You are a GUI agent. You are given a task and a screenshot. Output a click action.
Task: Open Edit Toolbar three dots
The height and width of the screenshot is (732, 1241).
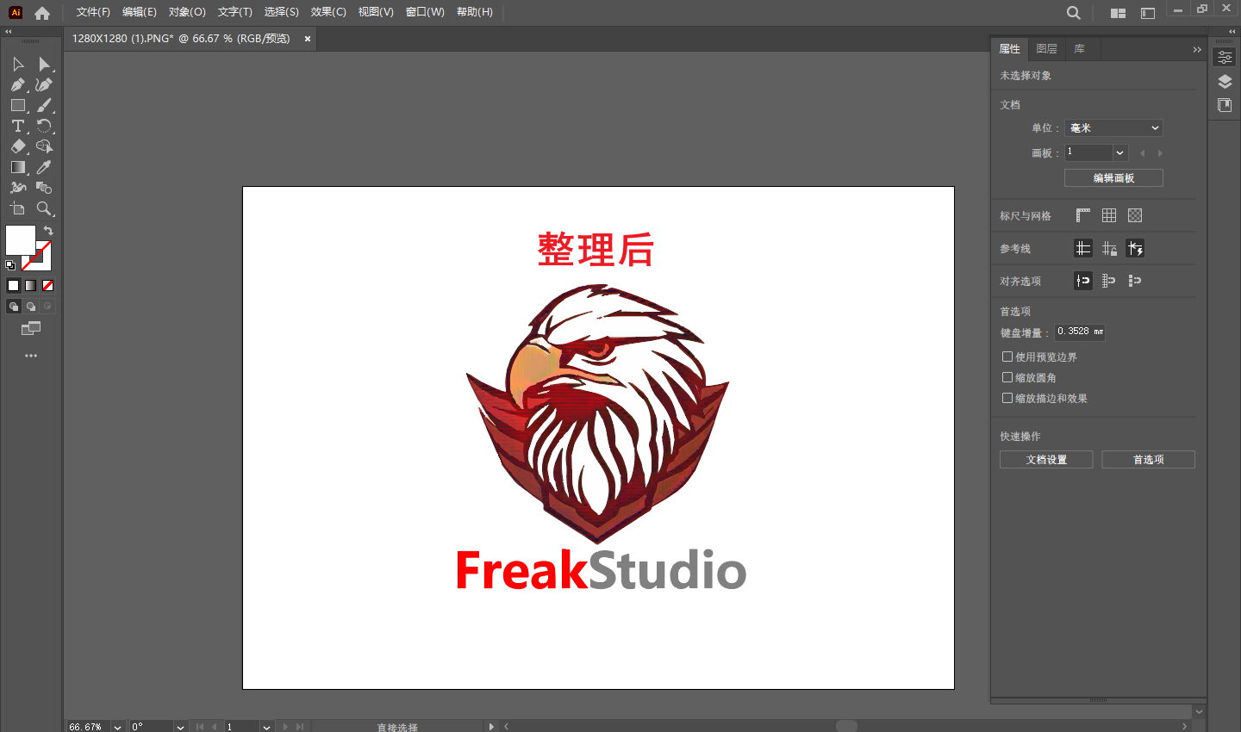[31, 356]
